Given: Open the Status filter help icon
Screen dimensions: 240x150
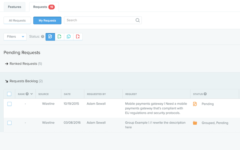Looking at the screenshot, I should click(43, 37).
